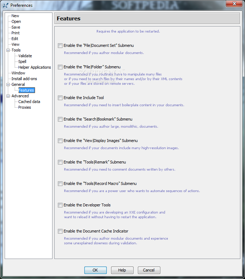
Task: Open Help for the preferences dialog
Action: point(122,270)
